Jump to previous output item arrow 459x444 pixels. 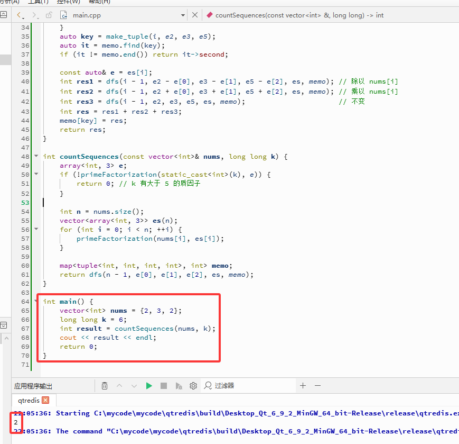(119, 386)
